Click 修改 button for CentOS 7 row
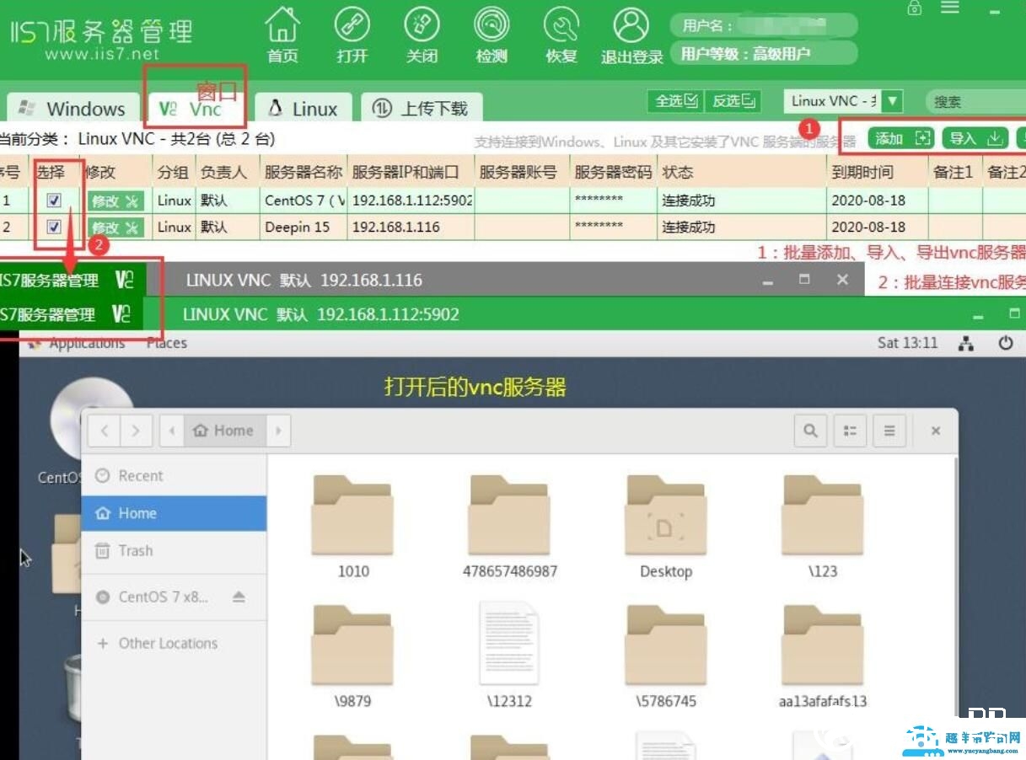Screen dimensions: 1026x760 coord(115,201)
